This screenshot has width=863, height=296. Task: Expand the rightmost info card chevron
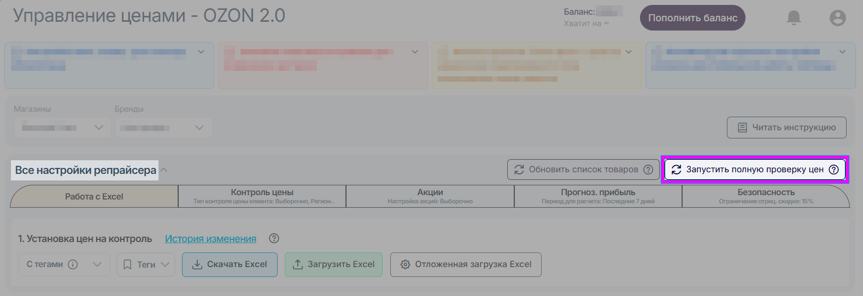click(x=842, y=52)
